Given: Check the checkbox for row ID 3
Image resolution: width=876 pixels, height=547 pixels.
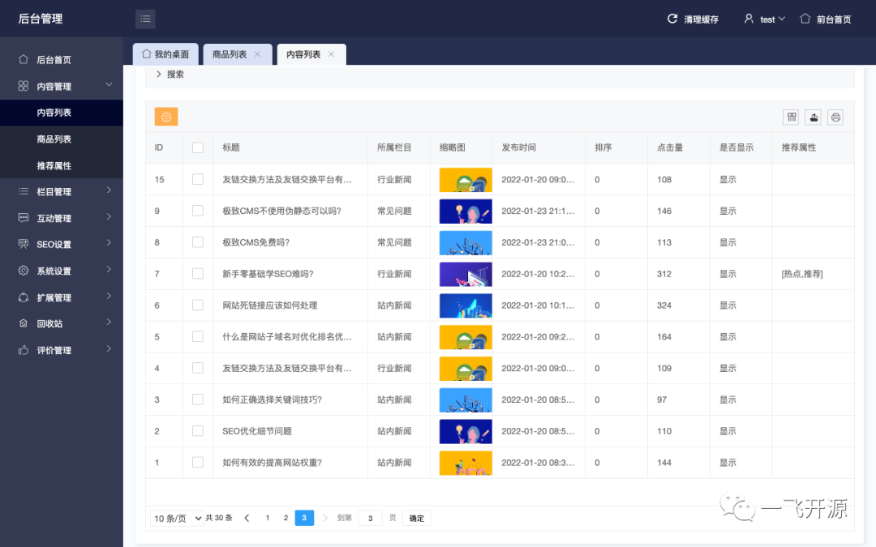Looking at the screenshot, I should 198,399.
